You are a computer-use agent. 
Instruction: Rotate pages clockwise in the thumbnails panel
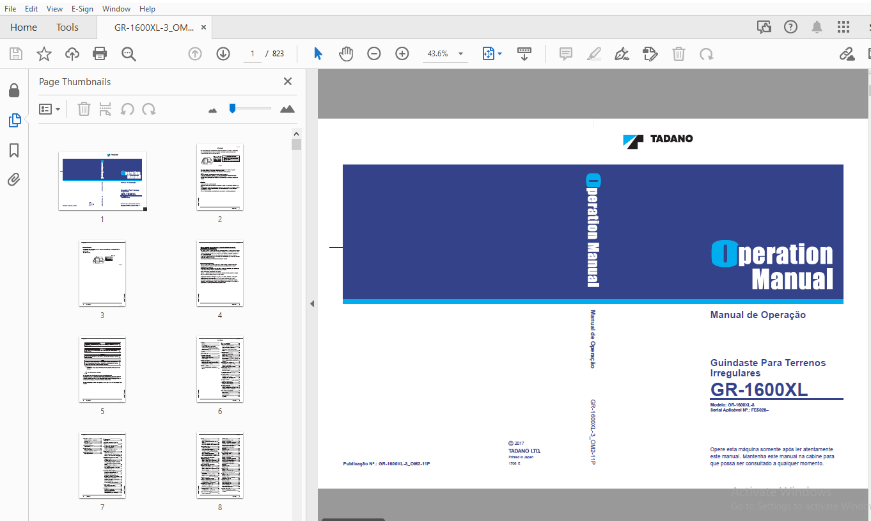pos(149,109)
